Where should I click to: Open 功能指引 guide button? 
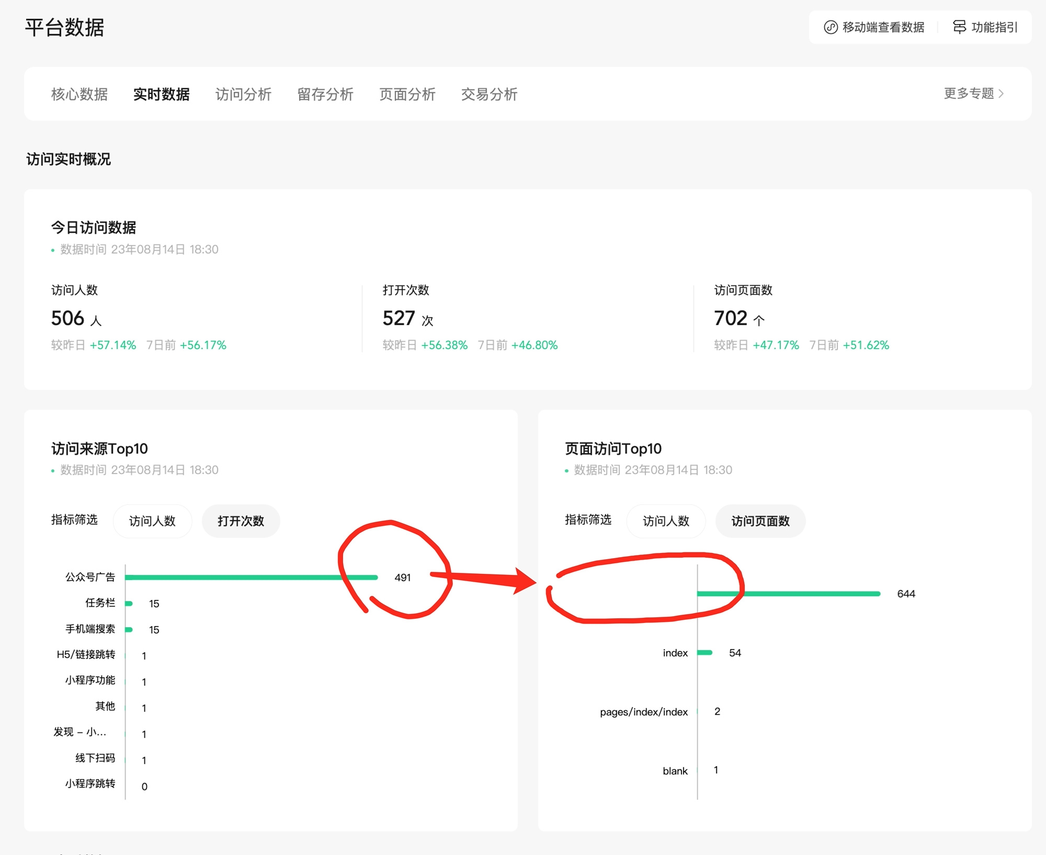coord(994,27)
